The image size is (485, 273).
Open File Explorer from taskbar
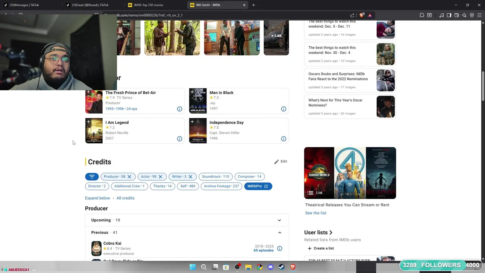coord(248,267)
